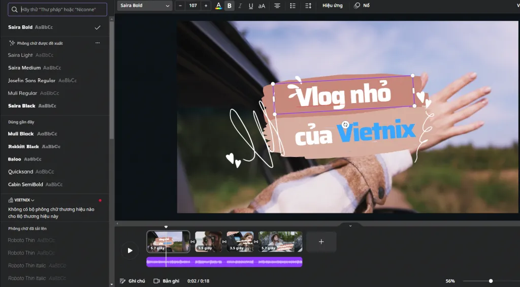Change text alignment
The image size is (520, 287).
[x=277, y=6]
